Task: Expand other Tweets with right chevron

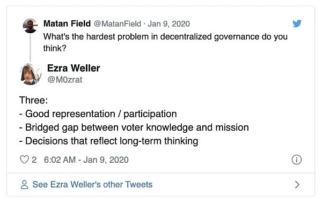Action: pos(297,185)
